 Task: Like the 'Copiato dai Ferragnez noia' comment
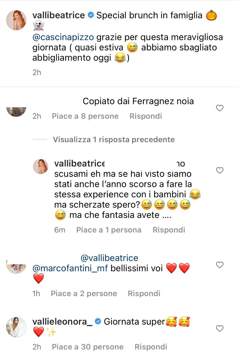pyautogui.click(x=219, y=108)
